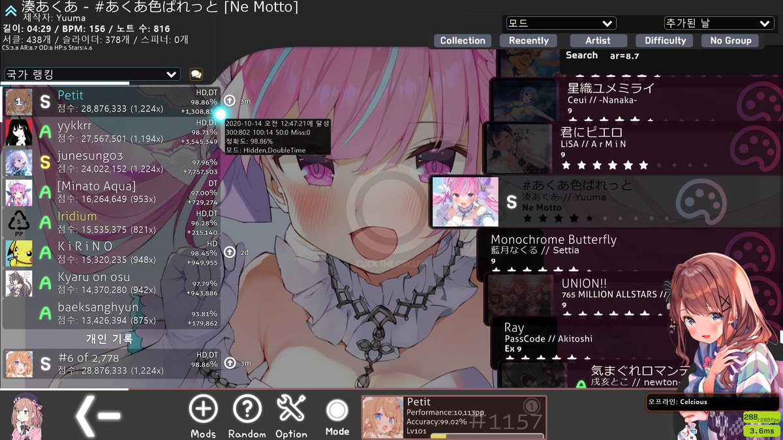Open the Mods selection icon
The image size is (783, 440).
pos(203,409)
